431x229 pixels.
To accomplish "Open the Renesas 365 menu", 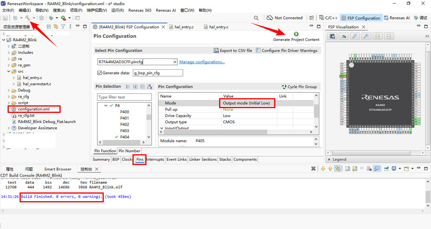I will [140, 10].
